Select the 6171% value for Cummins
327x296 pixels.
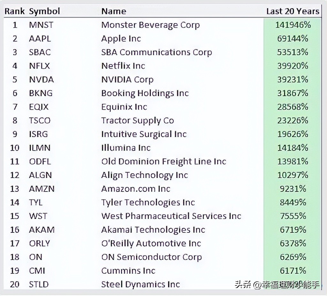pos(293,271)
